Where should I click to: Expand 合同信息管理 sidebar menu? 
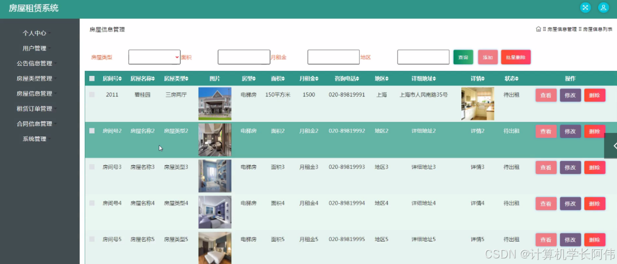(37, 124)
